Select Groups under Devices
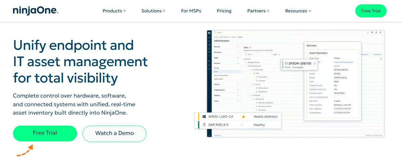The width and height of the screenshot is (402, 157). [x=217, y=68]
